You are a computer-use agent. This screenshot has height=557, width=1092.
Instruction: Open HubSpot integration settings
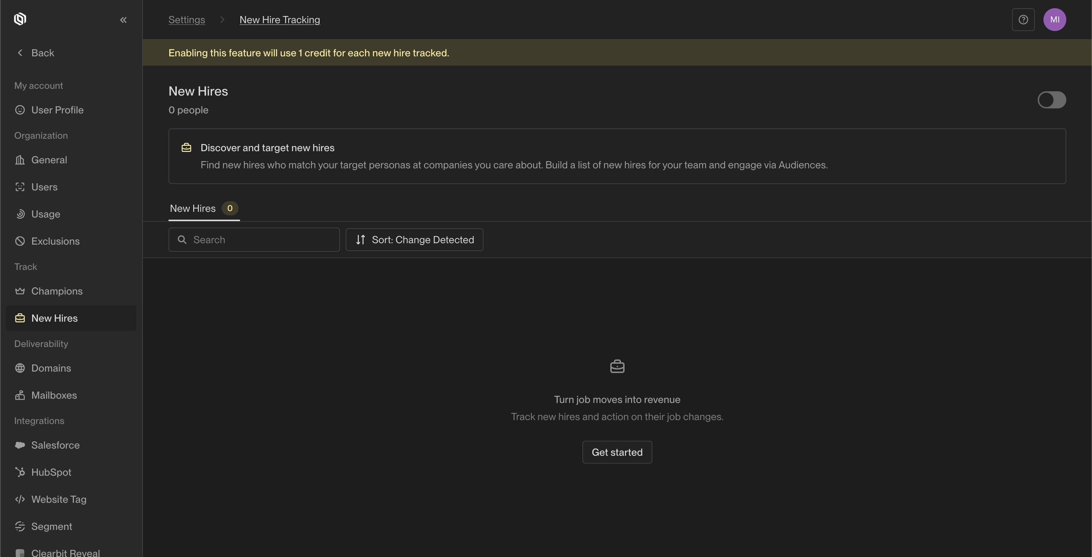pos(71,472)
